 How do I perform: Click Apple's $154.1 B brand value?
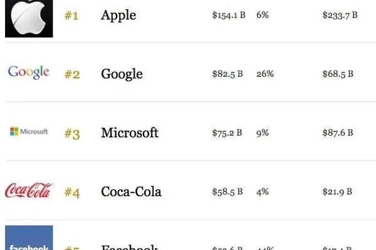pyautogui.click(x=229, y=15)
